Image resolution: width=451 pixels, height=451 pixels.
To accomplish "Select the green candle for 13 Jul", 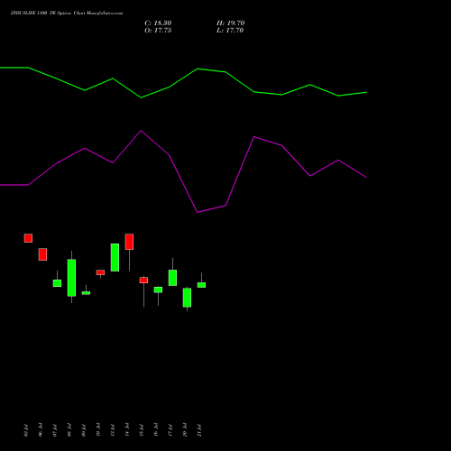I will click(115, 257).
